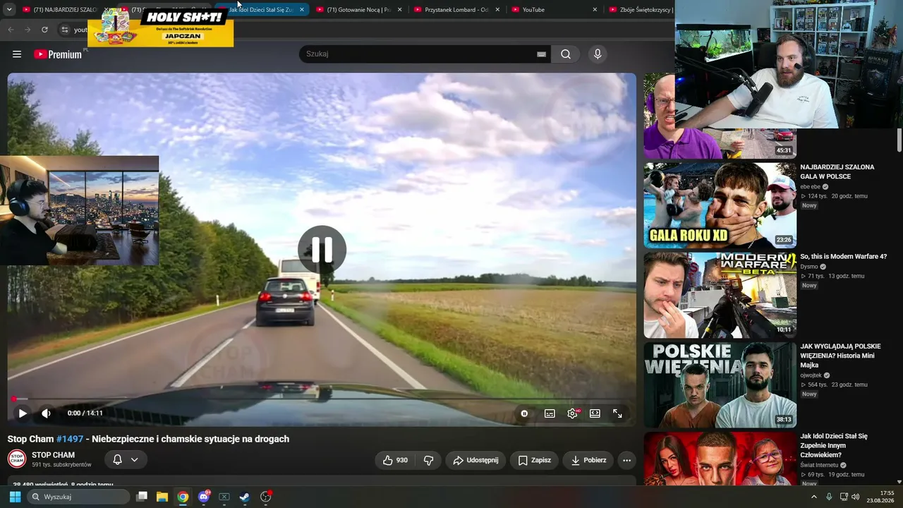
Task: Open Task View on the taskbar
Action: tap(142, 497)
